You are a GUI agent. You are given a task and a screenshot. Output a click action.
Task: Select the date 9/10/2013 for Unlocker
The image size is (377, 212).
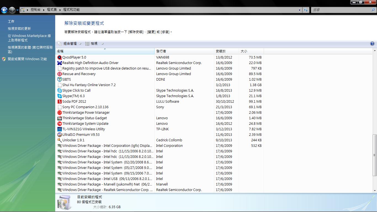click(224, 140)
